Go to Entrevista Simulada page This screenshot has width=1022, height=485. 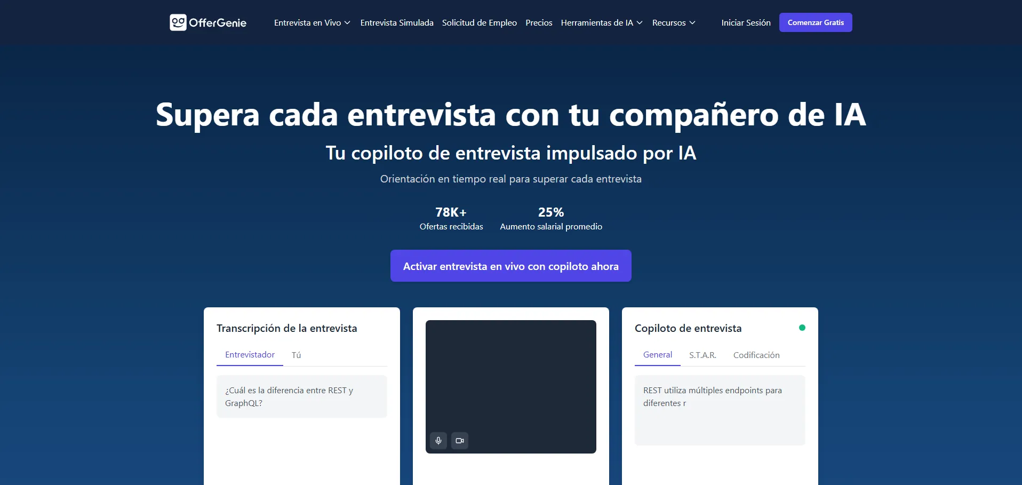[396, 22]
